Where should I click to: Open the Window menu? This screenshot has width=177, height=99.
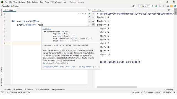[58, 2]
